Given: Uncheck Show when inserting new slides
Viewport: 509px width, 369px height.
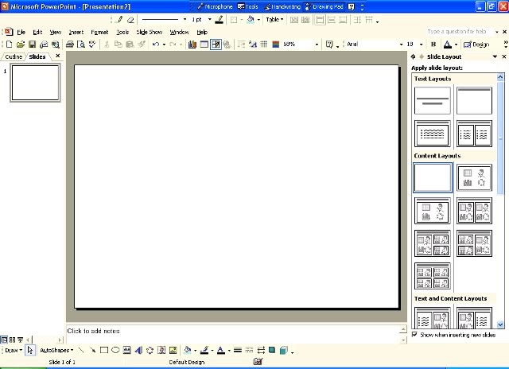Looking at the screenshot, I should 414,334.
